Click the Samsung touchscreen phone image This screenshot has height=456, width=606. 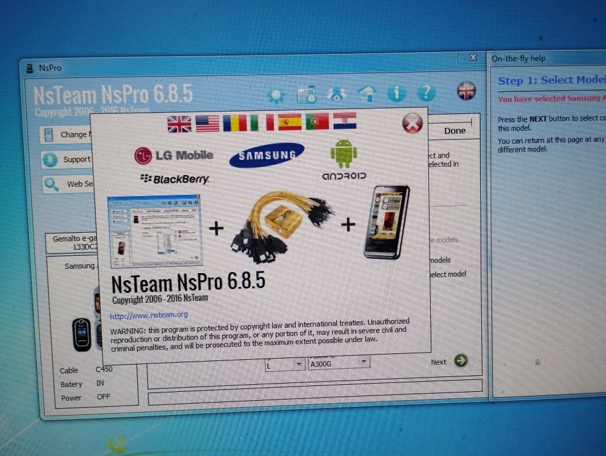[x=387, y=221]
